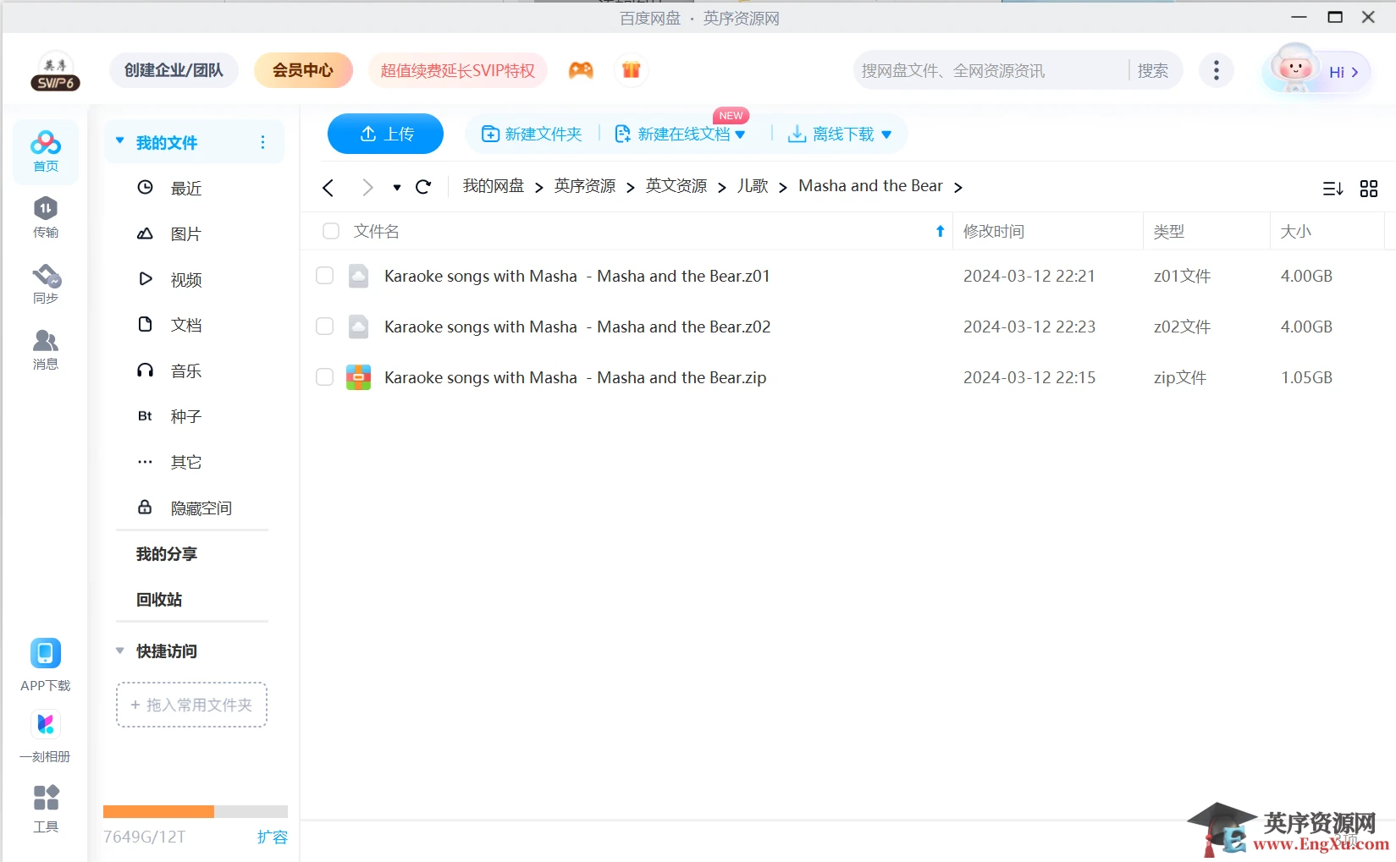
Task: Click 扩容 to expand storage
Action: (x=273, y=837)
